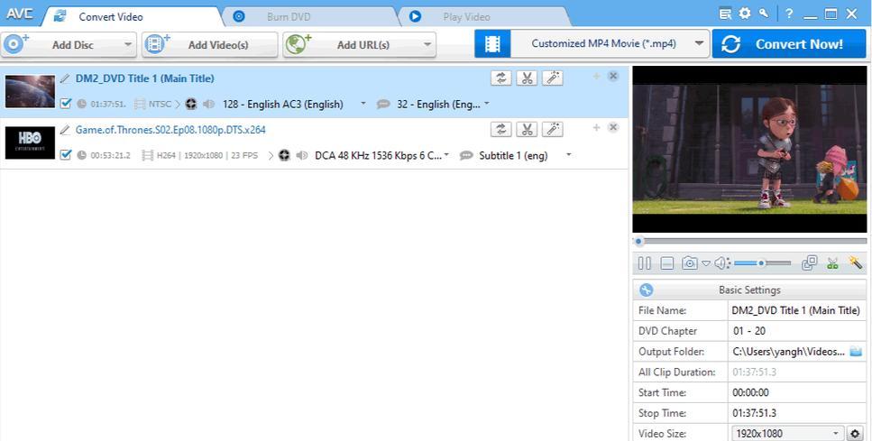Click the Add Video(s) button

(209, 44)
